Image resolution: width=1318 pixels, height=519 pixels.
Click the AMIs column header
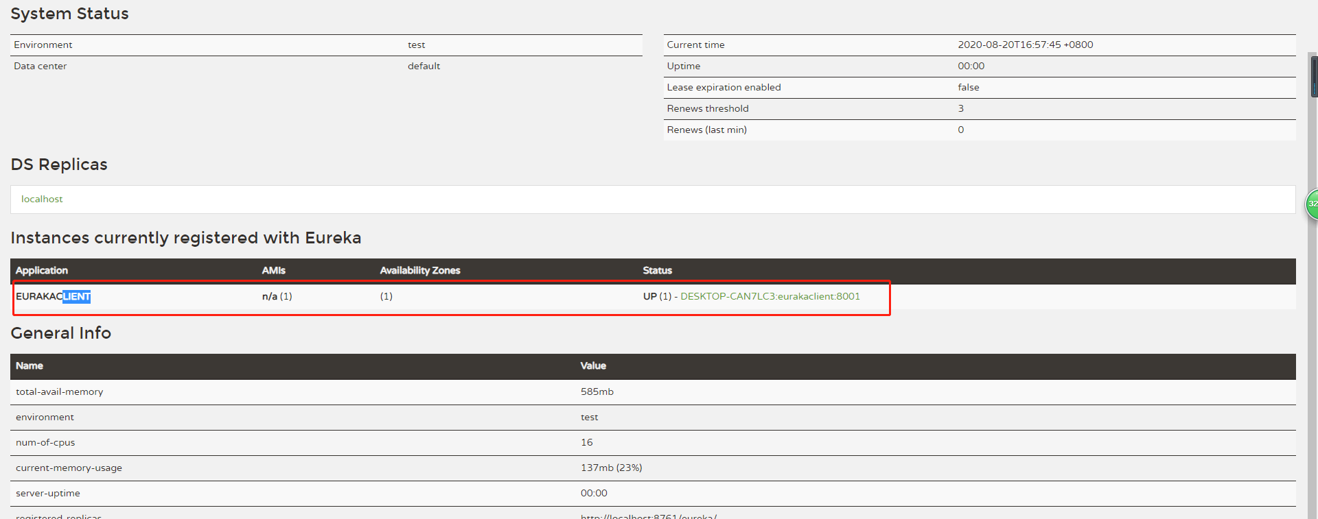coord(273,271)
